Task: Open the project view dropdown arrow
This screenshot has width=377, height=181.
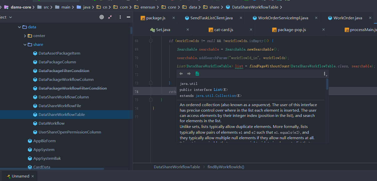Action: click(10, 17)
